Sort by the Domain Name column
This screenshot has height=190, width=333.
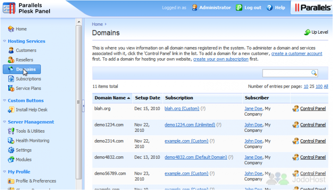coord(112,98)
